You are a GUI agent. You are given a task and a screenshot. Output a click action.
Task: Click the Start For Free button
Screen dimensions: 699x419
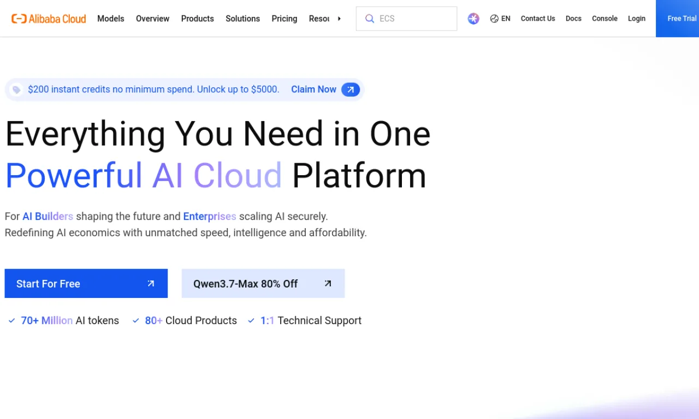tap(86, 284)
